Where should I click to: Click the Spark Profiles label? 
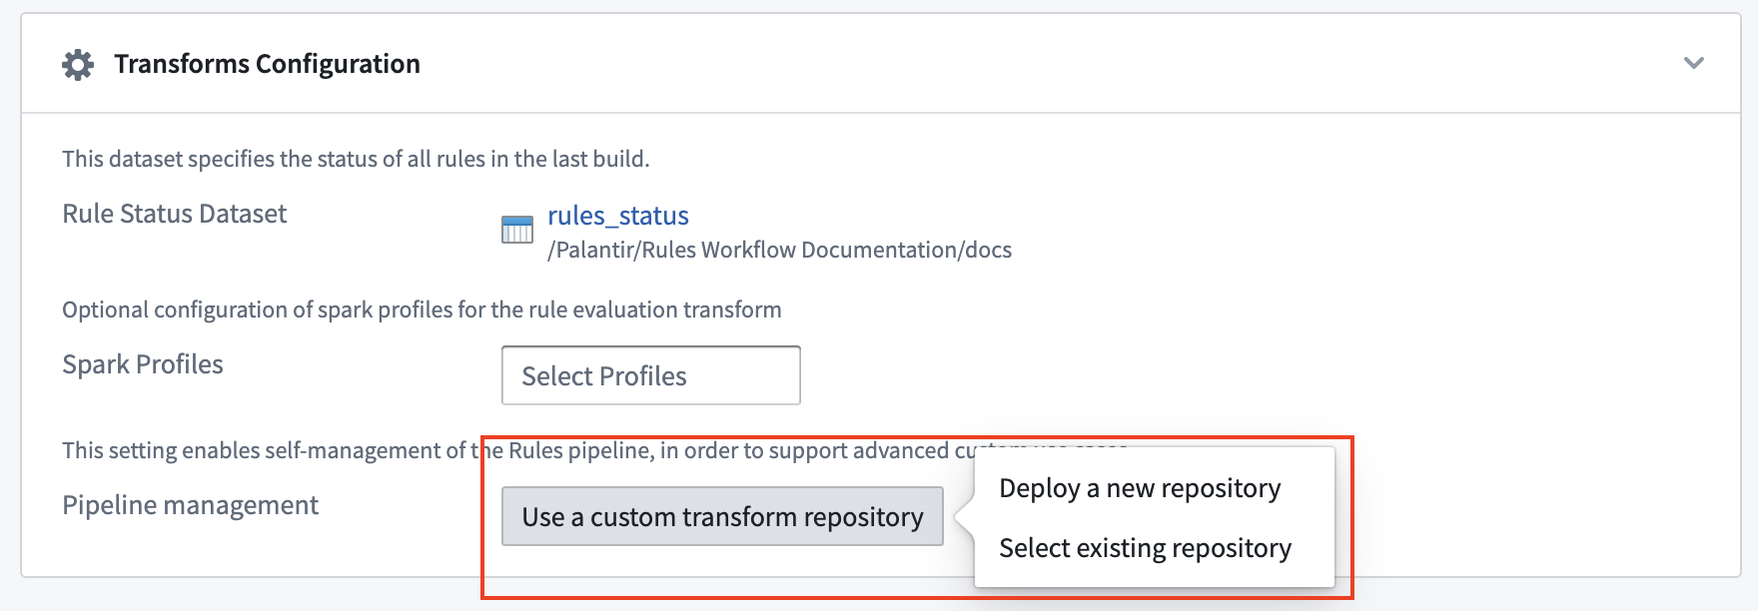pos(143,364)
